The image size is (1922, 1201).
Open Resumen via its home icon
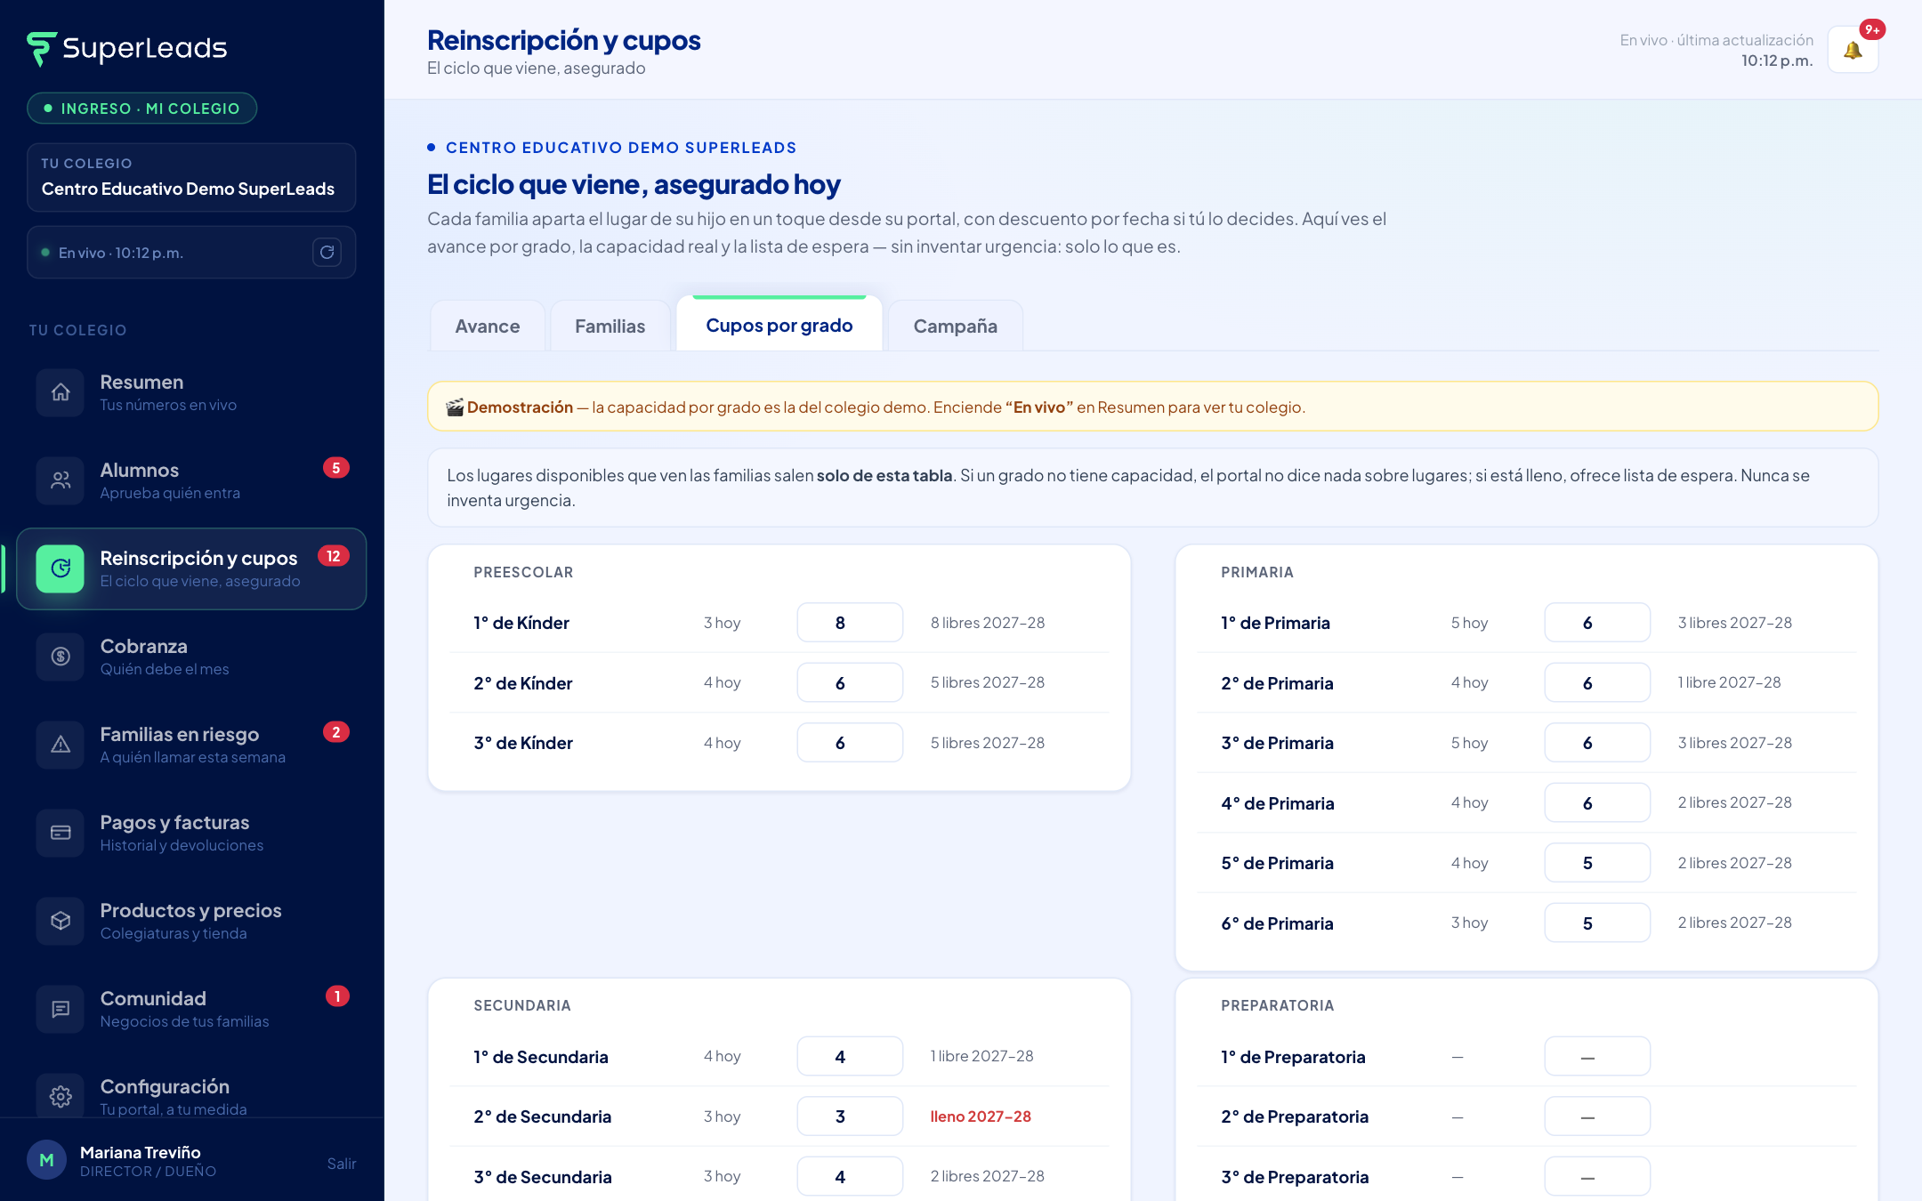point(61,392)
